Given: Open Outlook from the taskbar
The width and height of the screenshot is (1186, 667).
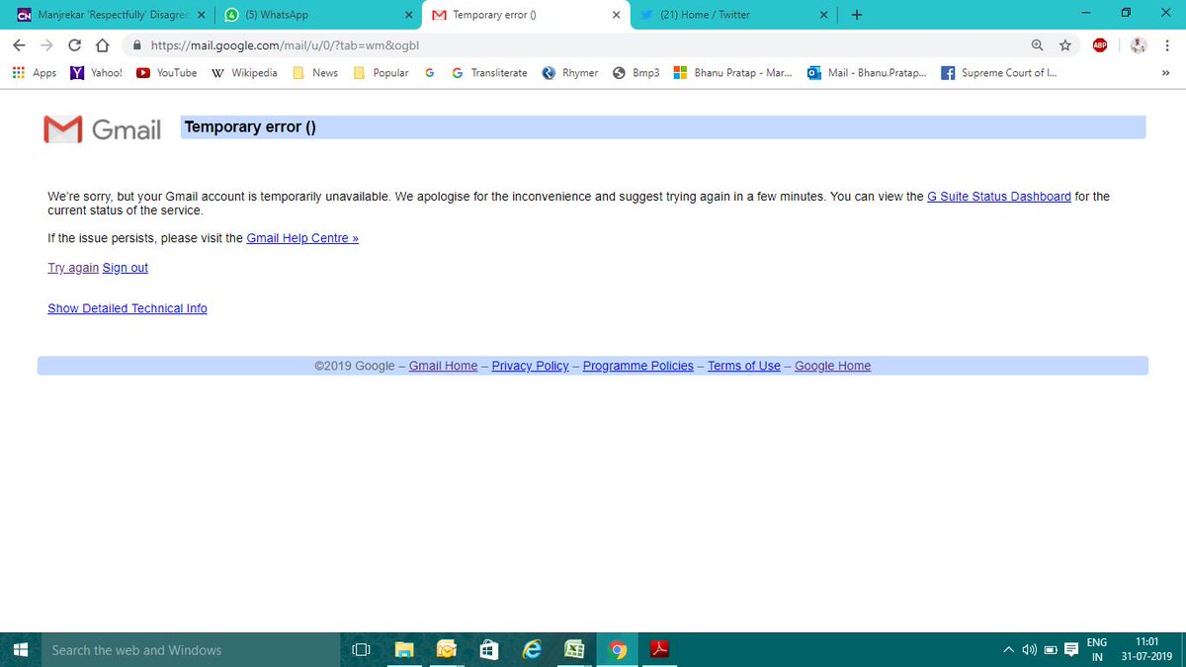Looking at the screenshot, I should (446, 649).
